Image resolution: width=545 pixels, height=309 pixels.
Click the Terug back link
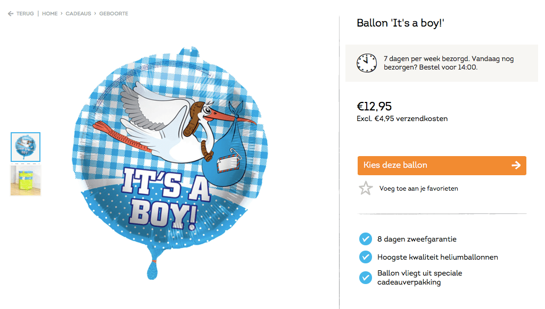pyautogui.click(x=25, y=14)
